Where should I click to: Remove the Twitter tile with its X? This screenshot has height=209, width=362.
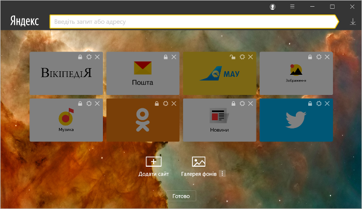pos(327,103)
